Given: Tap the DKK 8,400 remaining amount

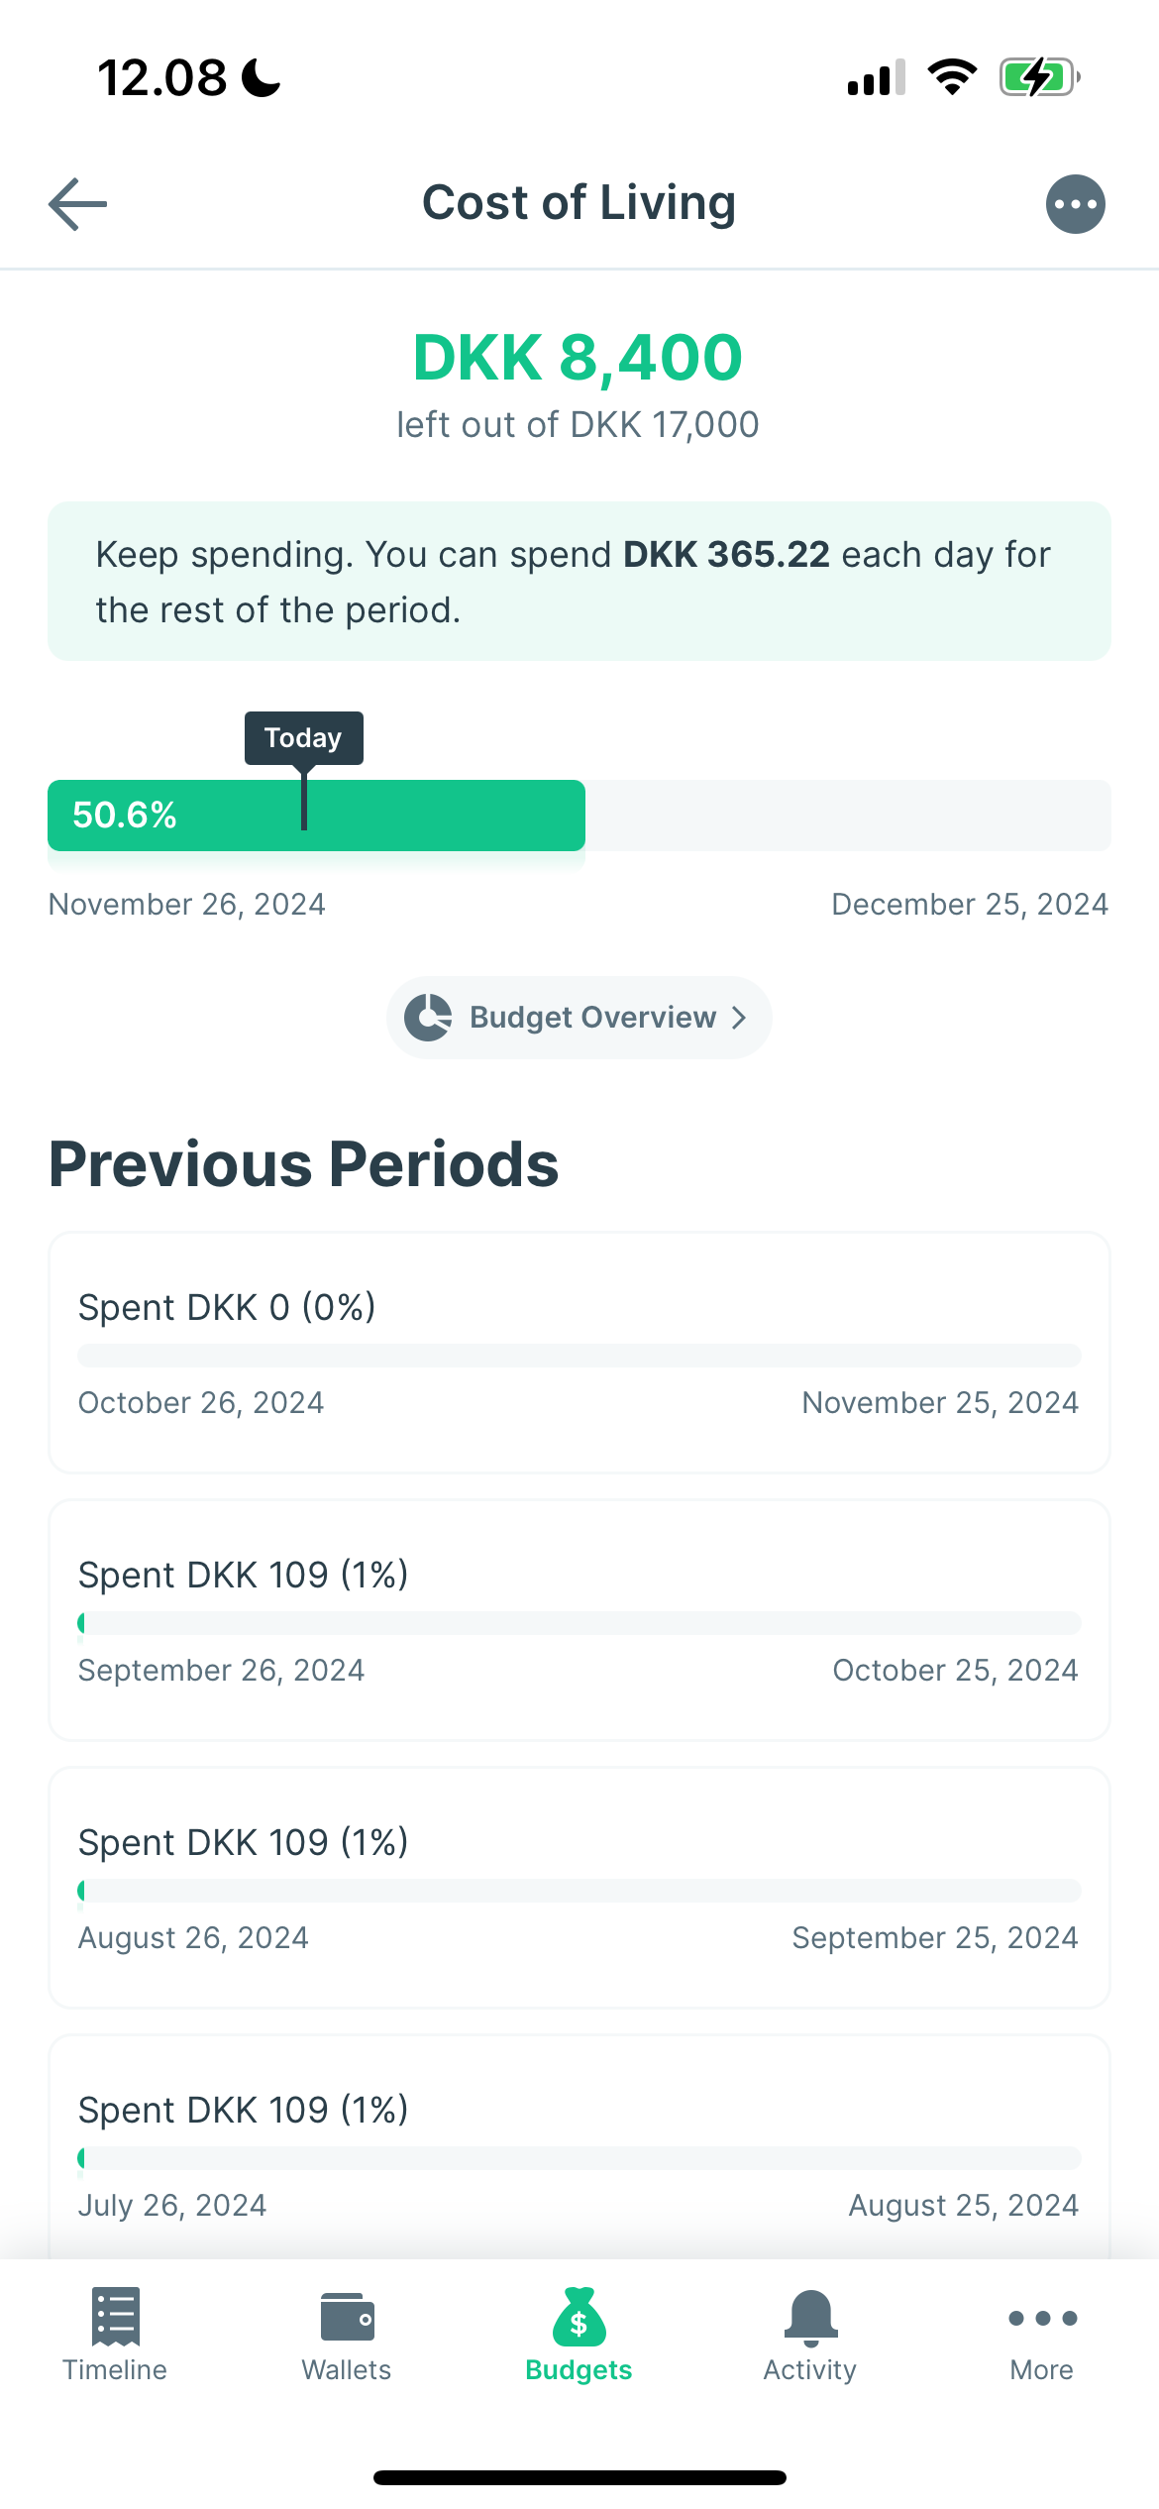Looking at the screenshot, I should [x=579, y=357].
